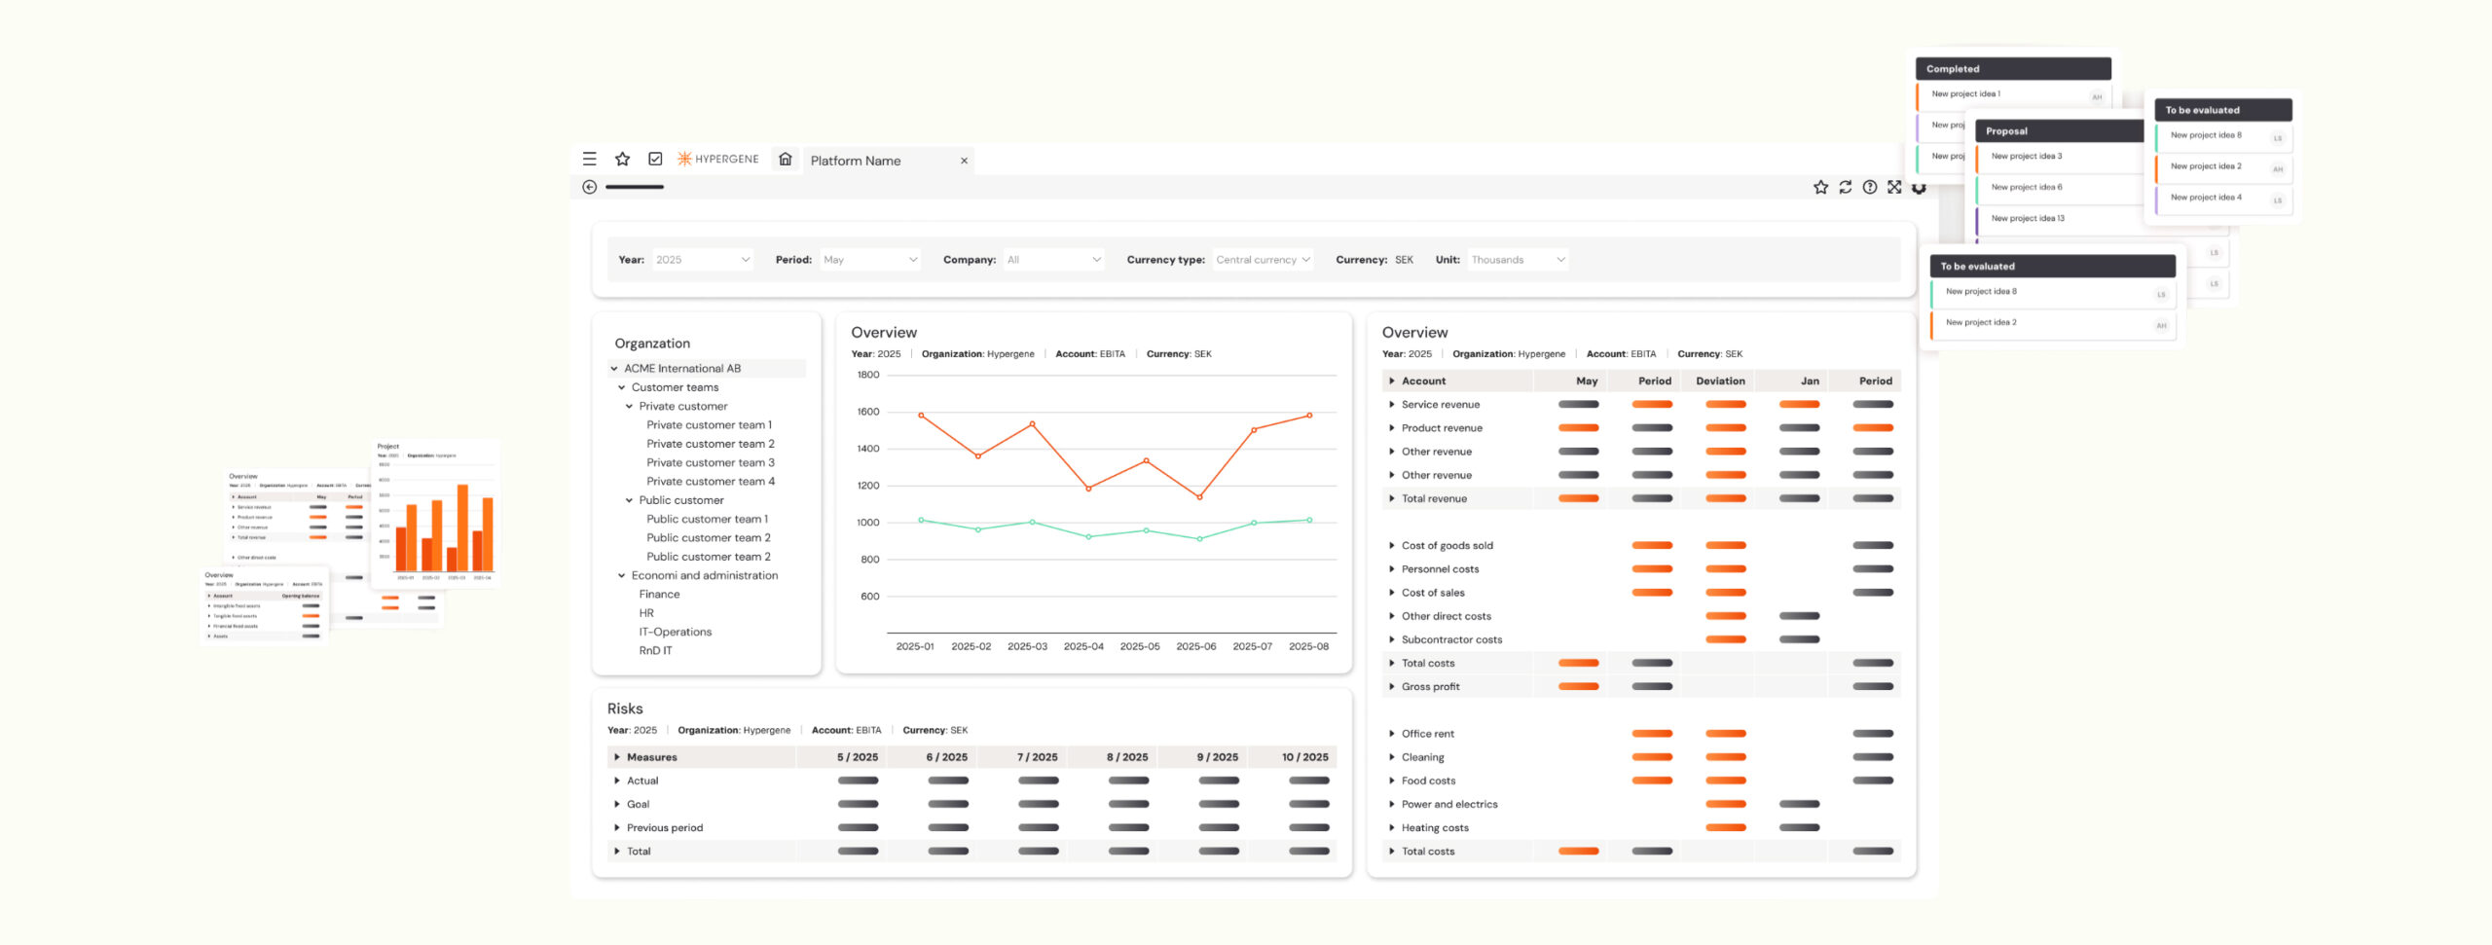Collapse the ACME International AB node
Image resolution: width=2492 pixels, height=945 pixels.
tap(614, 369)
